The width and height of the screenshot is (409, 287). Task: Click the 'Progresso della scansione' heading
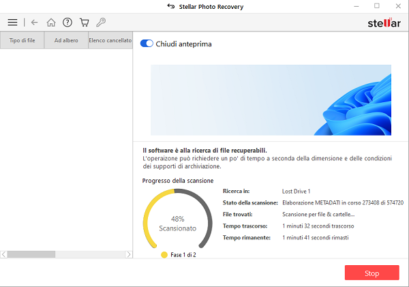(x=178, y=181)
